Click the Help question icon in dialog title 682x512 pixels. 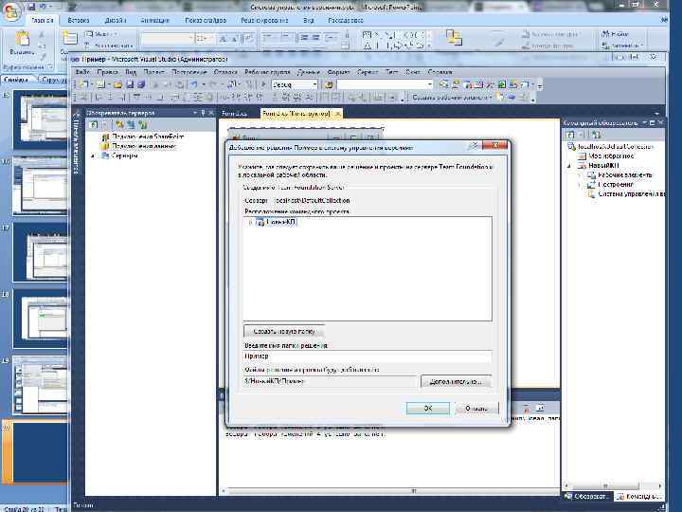[474, 146]
